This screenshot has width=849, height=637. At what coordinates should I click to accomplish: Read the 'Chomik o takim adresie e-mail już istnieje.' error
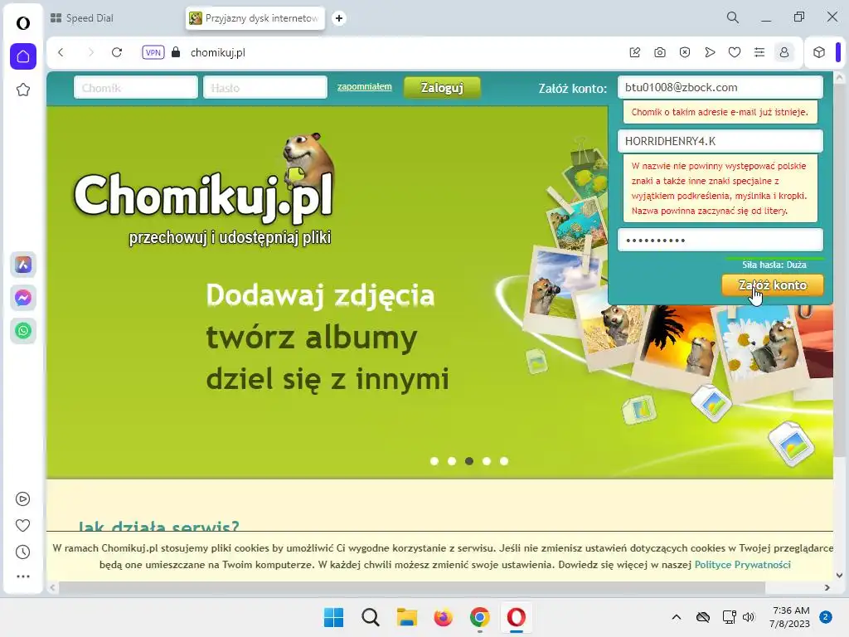coord(720,112)
